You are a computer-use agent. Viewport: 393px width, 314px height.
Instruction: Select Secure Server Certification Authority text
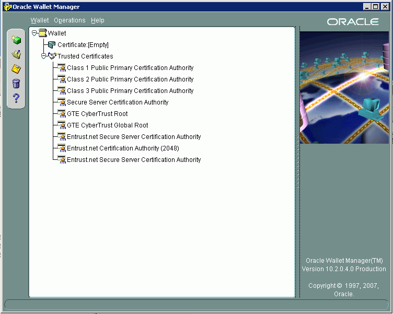pos(118,102)
